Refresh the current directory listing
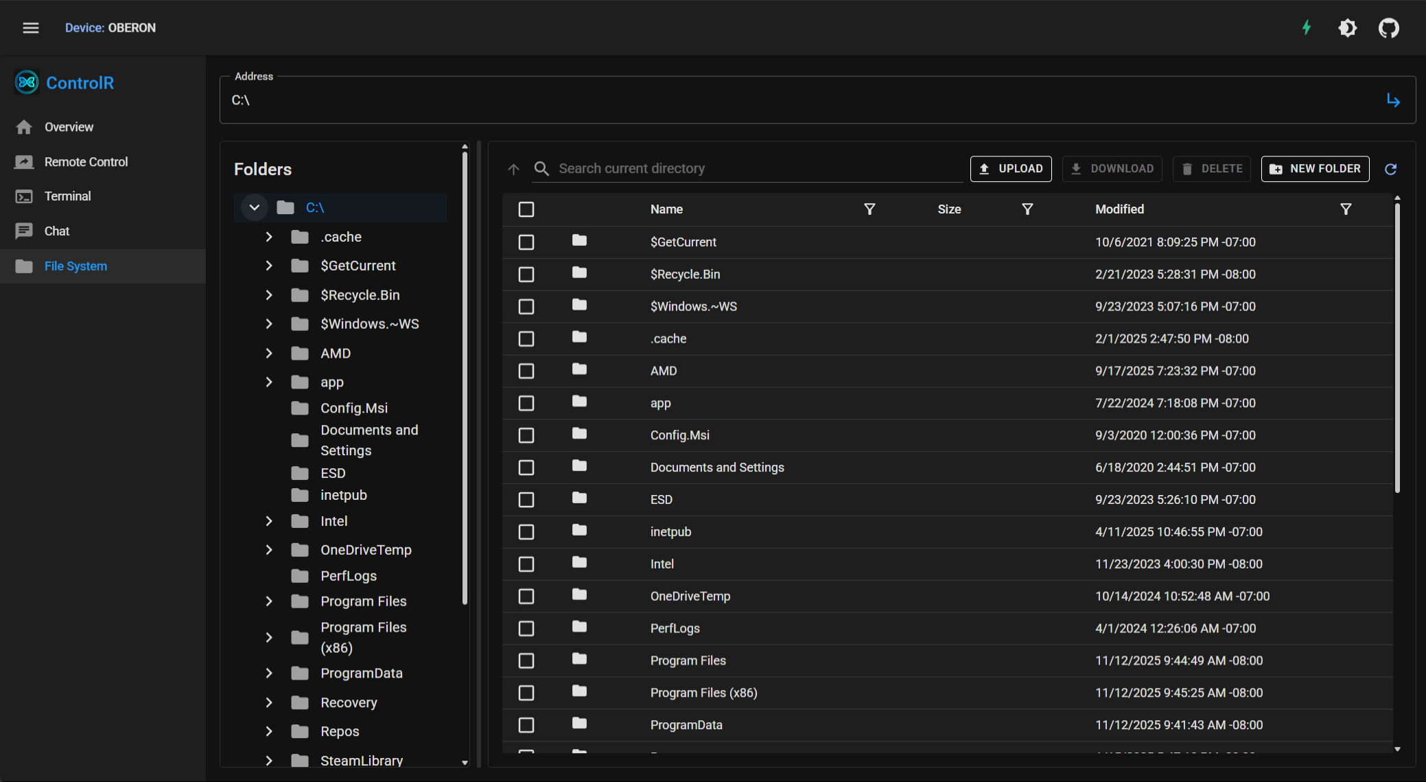Image resolution: width=1426 pixels, height=782 pixels. coord(1391,169)
